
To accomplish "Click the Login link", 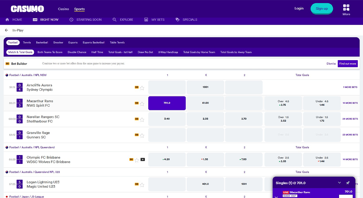I will point(299,8).
